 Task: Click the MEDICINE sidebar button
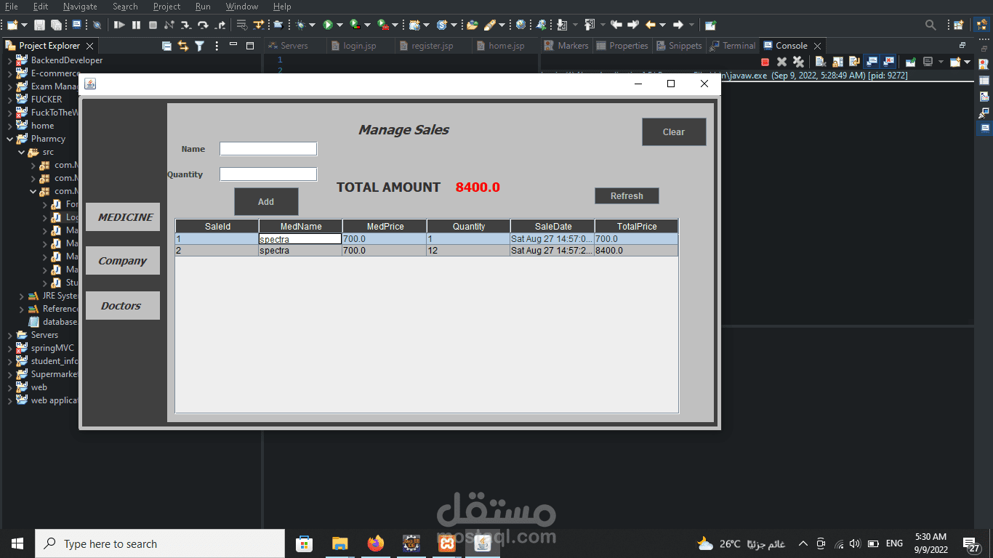(x=123, y=217)
